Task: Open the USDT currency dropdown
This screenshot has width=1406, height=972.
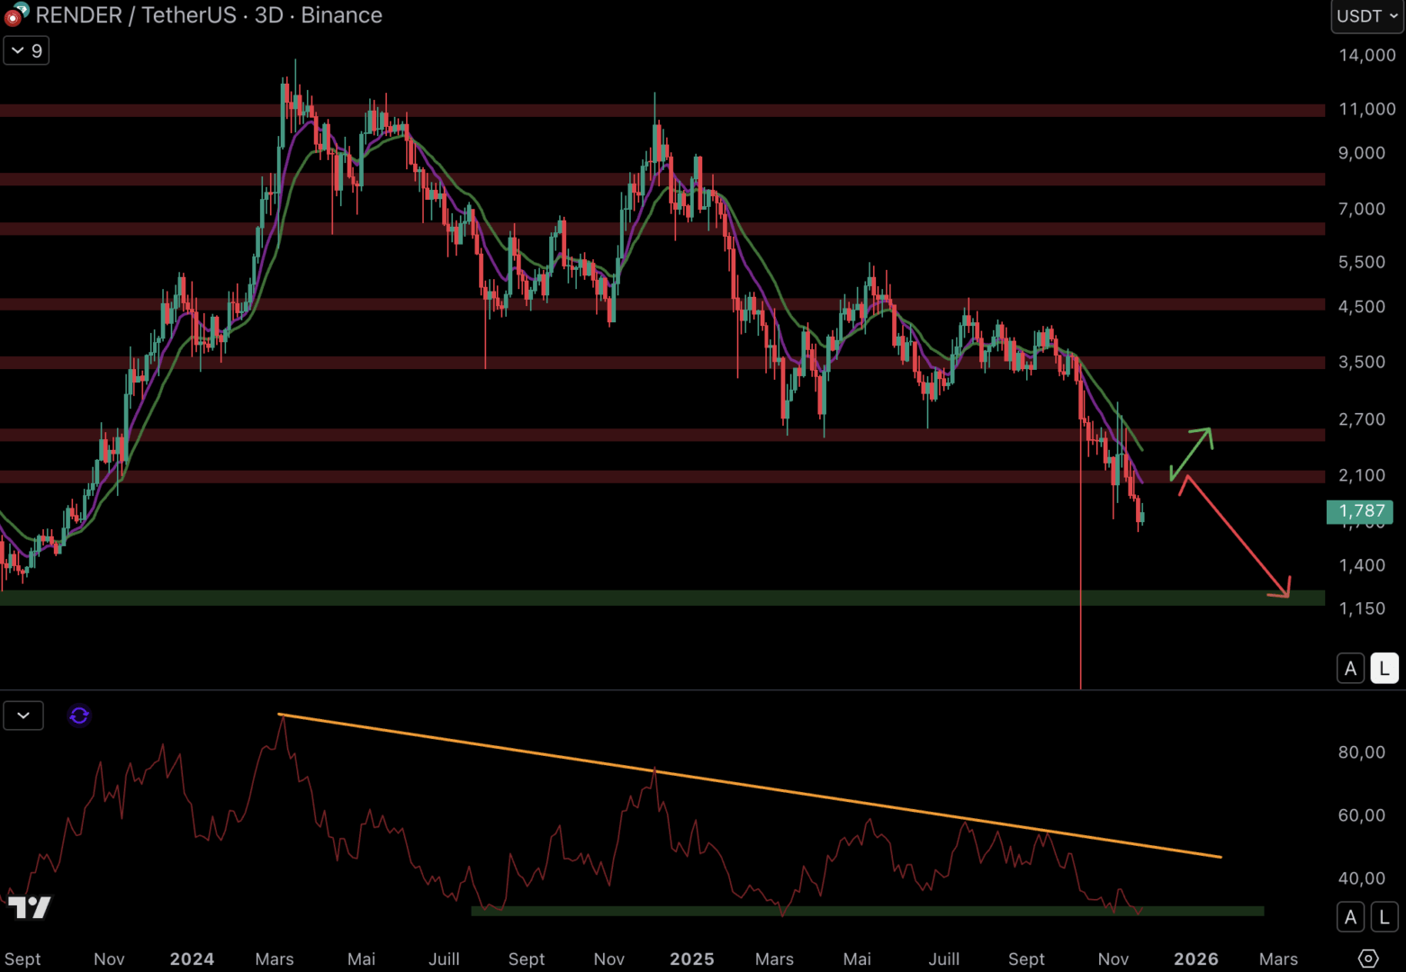Action: pos(1366,16)
